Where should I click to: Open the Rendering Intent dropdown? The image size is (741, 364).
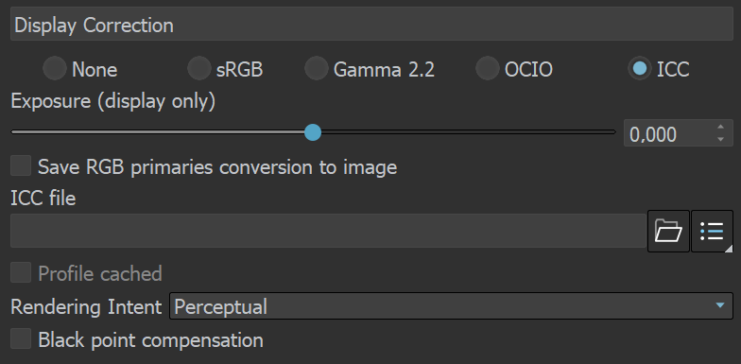click(451, 306)
